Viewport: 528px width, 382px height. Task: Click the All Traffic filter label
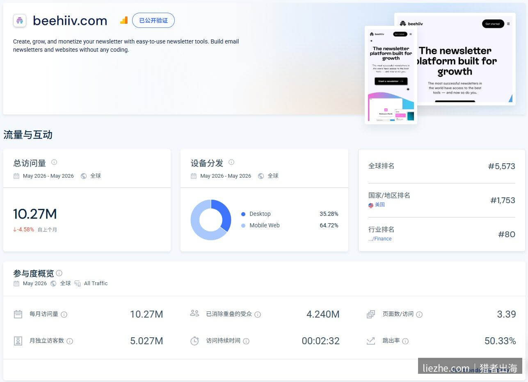[96, 284]
